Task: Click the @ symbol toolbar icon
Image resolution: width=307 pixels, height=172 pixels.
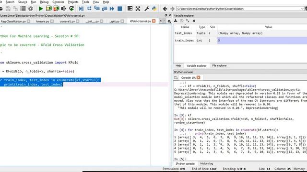Action: pos(31,9)
